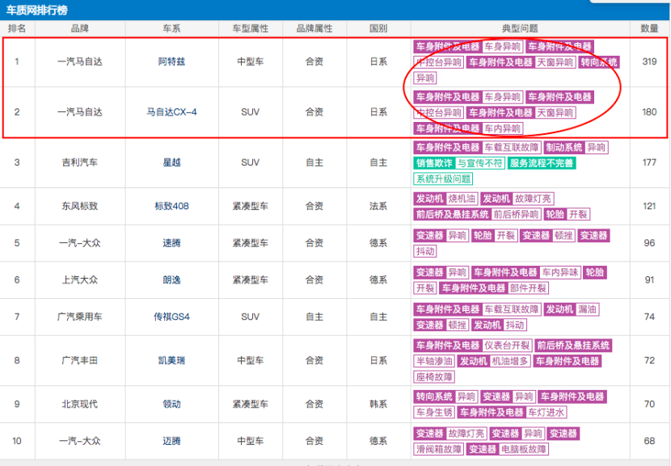671x466 pixels.
Task: Click the 座椅故障 tag for 凯美瑞
Action: (435, 376)
